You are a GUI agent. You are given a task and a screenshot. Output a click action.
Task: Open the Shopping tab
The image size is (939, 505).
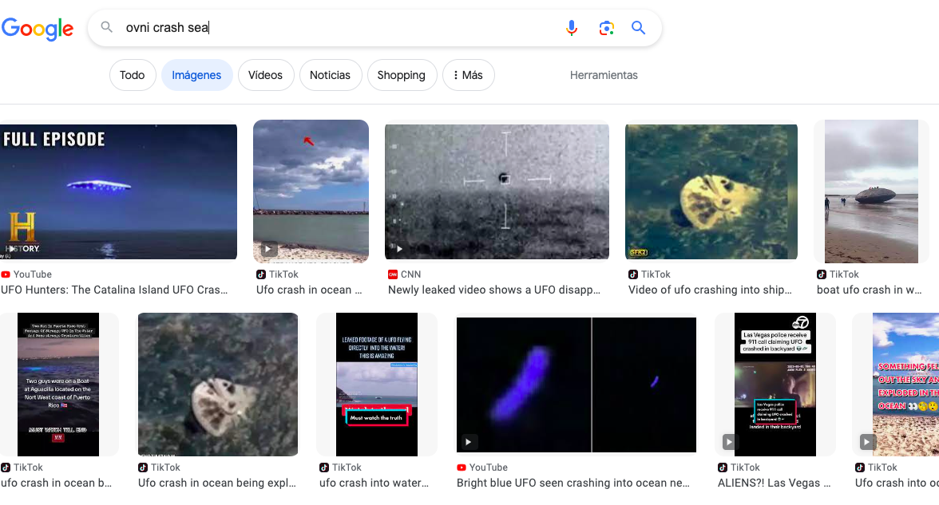401,75
